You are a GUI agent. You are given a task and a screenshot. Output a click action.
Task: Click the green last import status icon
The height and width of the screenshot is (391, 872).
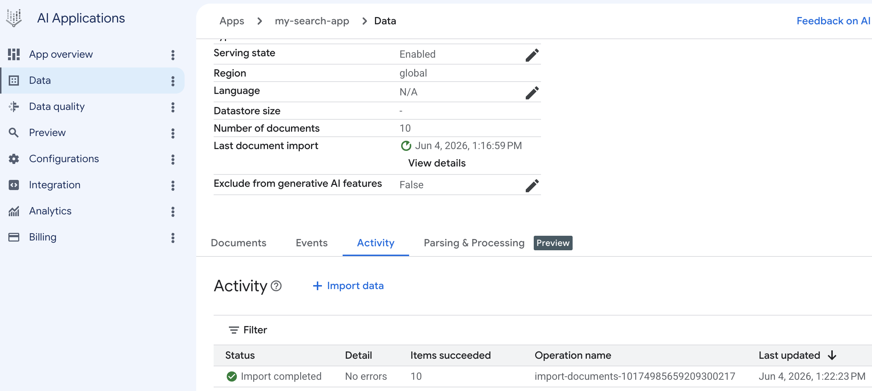tap(406, 146)
